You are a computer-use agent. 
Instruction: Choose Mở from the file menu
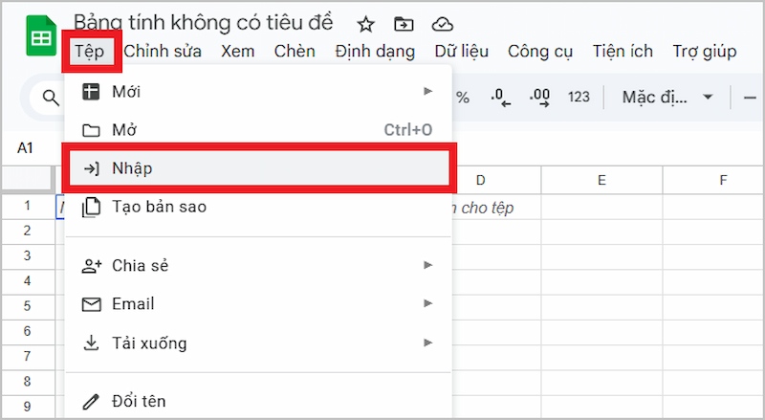coord(258,130)
